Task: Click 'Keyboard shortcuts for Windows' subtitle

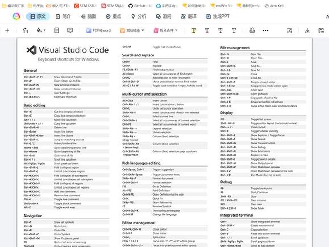Action: coord(68,59)
